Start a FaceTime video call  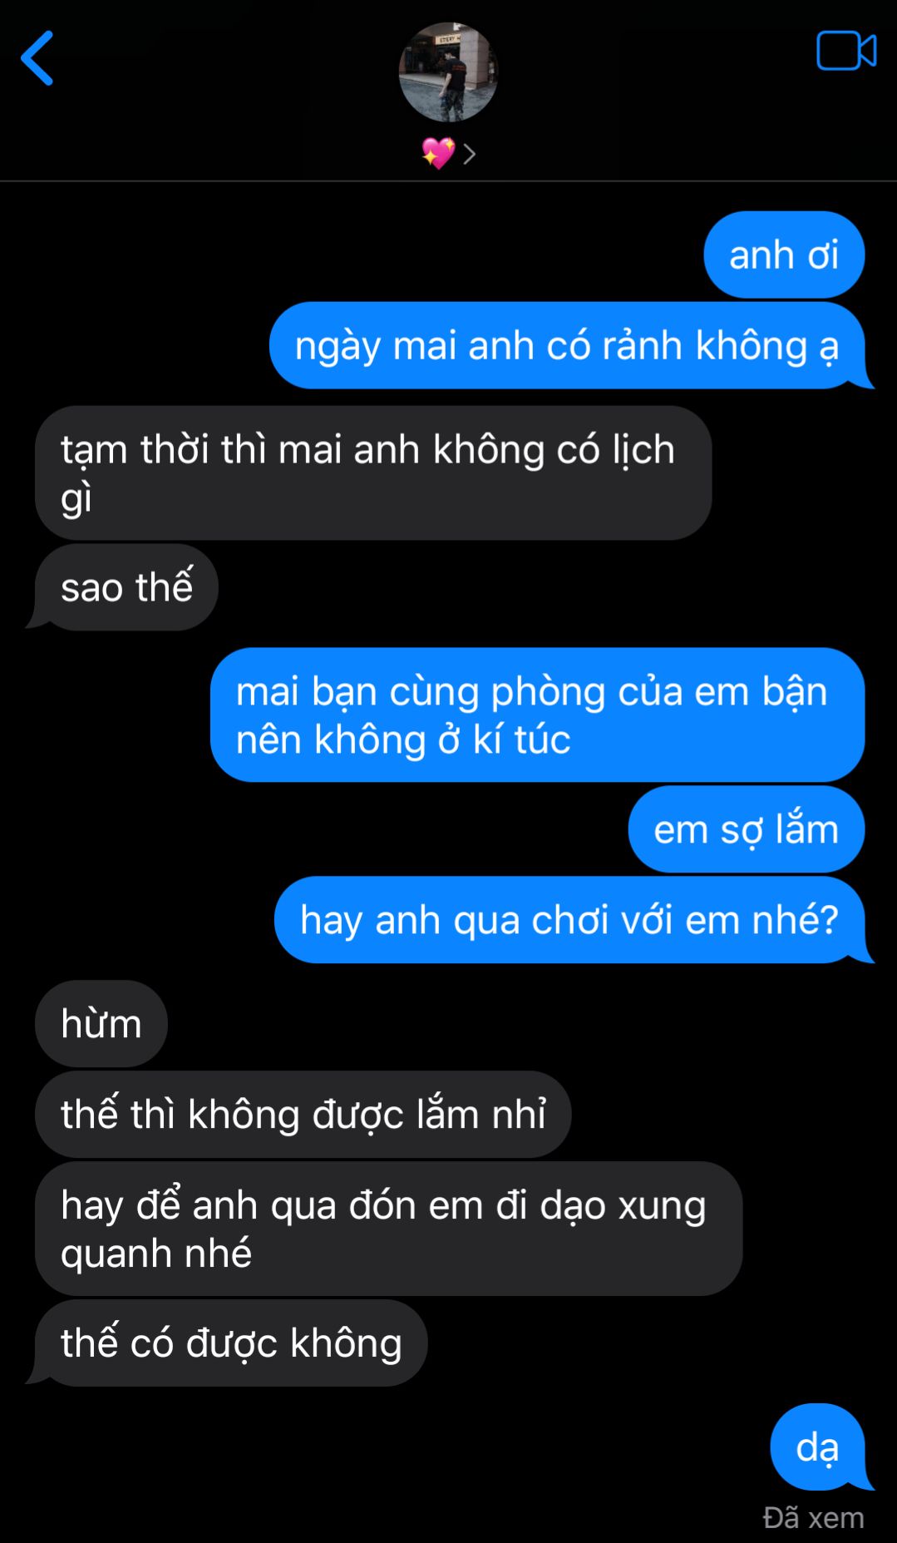pyautogui.click(x=846, y=52)
